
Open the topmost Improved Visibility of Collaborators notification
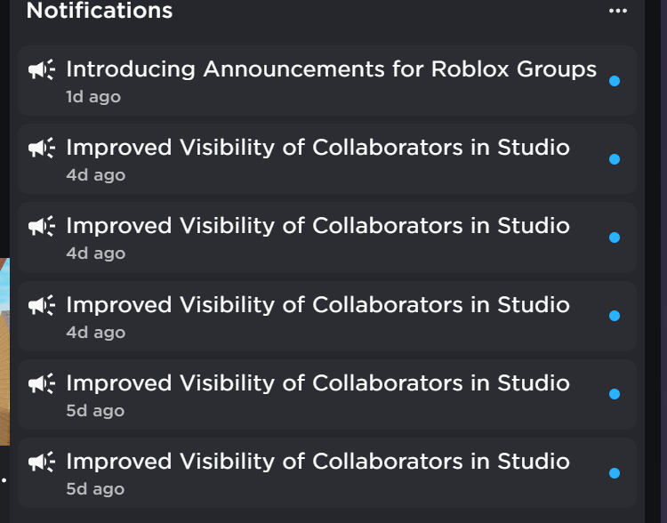317,148
